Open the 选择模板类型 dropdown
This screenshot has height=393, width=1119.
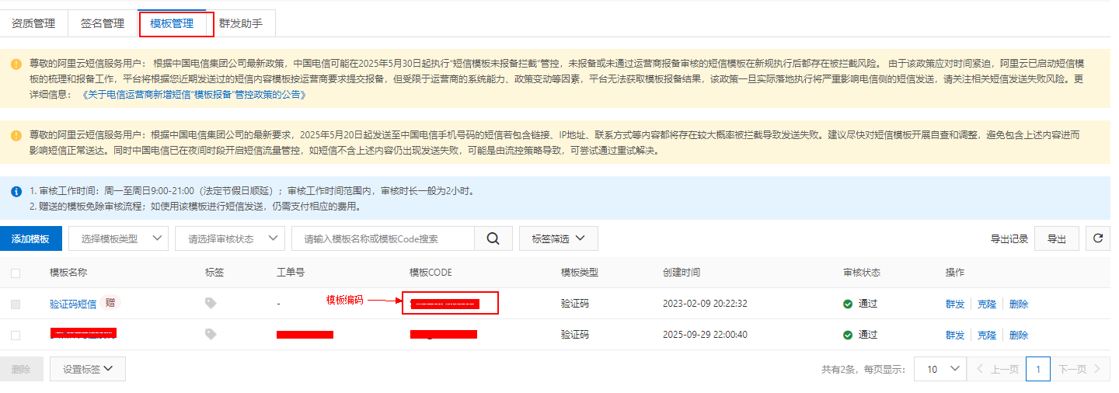(x=118, y=239)
